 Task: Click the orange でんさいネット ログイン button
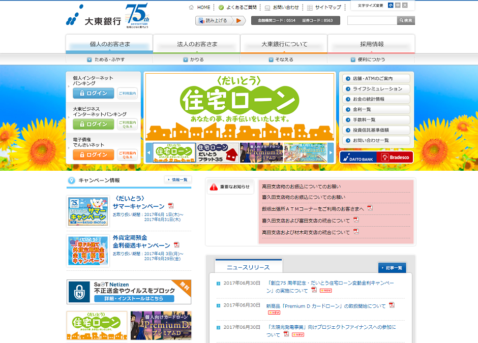tap(93, 155)
